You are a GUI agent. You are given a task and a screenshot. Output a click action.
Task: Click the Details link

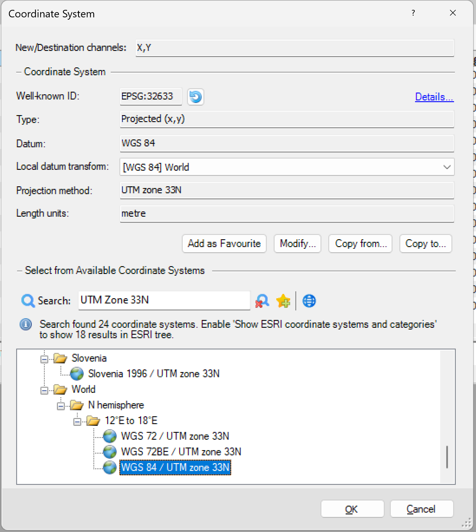click(434, 97)
